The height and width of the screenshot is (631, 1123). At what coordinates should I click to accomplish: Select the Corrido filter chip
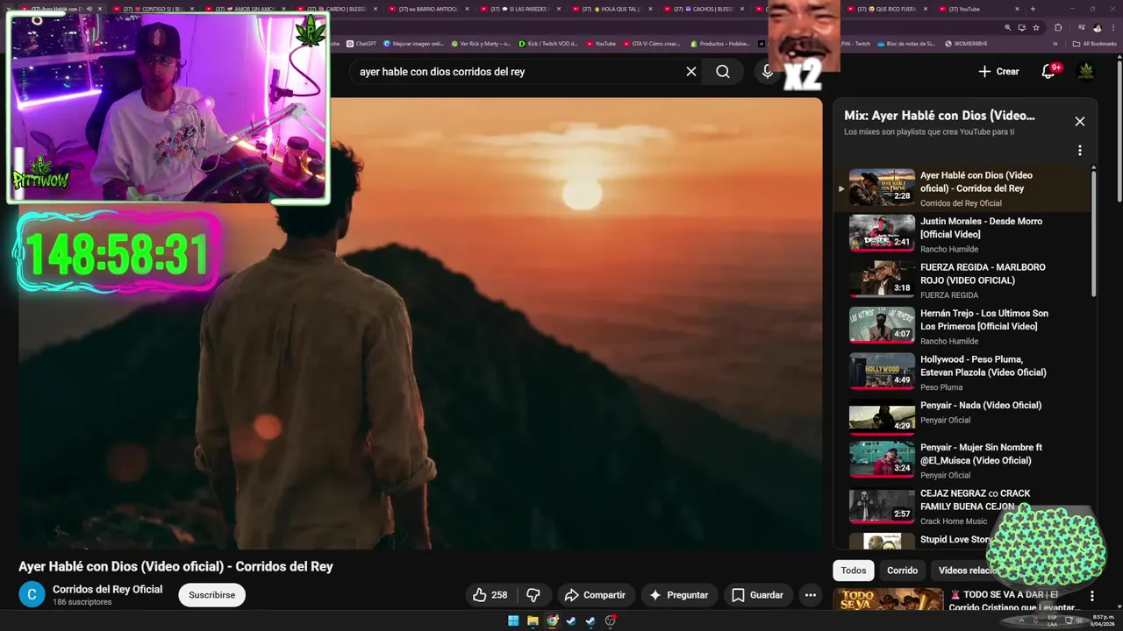pos(902,571)
